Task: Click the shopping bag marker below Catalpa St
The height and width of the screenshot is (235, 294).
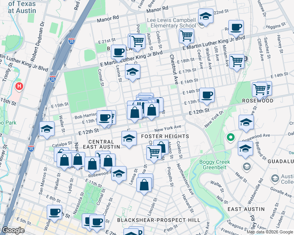Action: click(64, 161)
